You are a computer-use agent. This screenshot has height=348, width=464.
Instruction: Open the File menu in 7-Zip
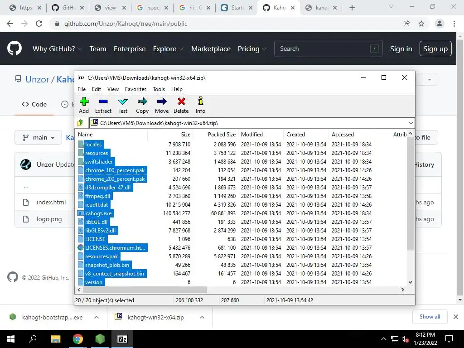tap(82, 89)
